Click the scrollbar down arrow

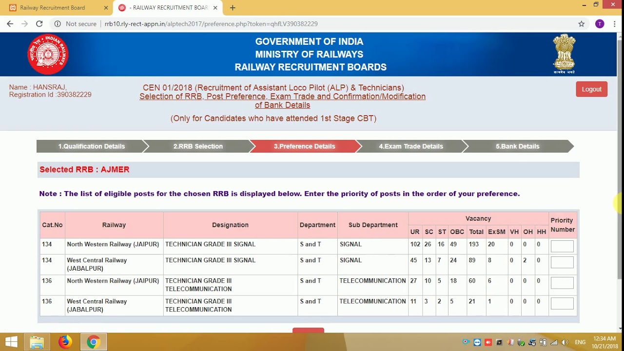(x=620, y=329)
